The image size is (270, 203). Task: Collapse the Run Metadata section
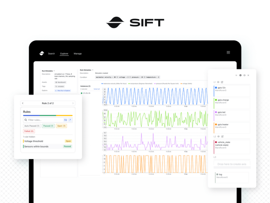coord(54,71)
